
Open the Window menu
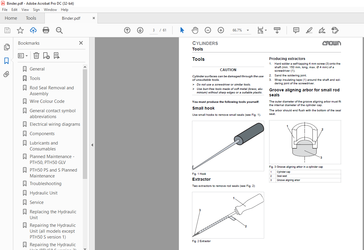(50, 10)
